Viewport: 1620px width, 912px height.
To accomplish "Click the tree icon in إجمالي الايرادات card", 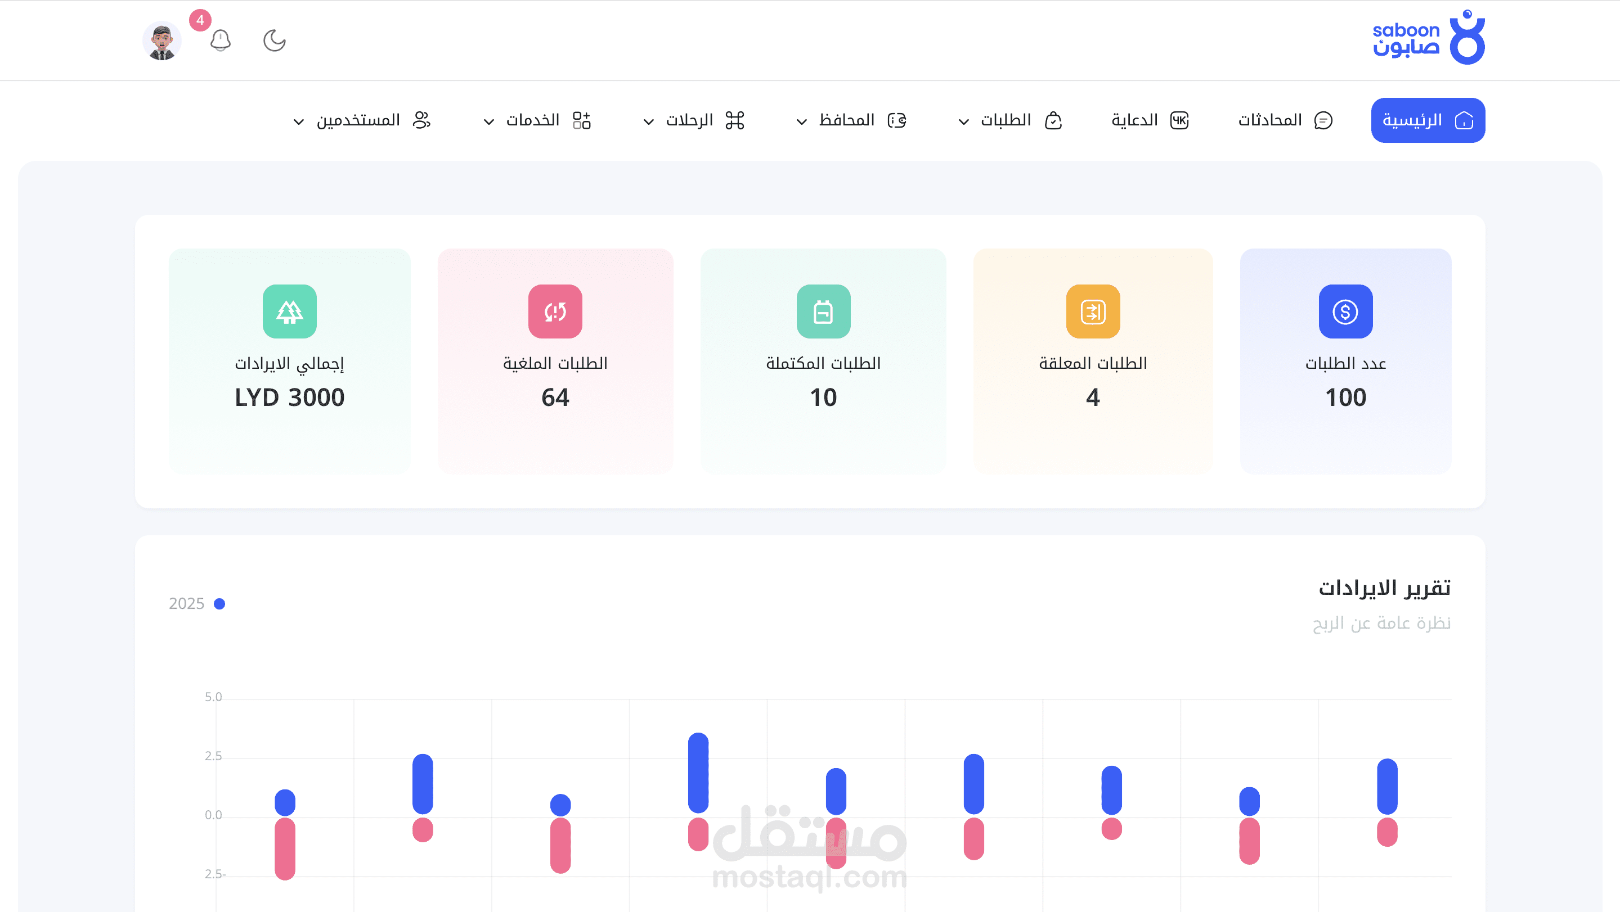I will (x=289, y=311).
